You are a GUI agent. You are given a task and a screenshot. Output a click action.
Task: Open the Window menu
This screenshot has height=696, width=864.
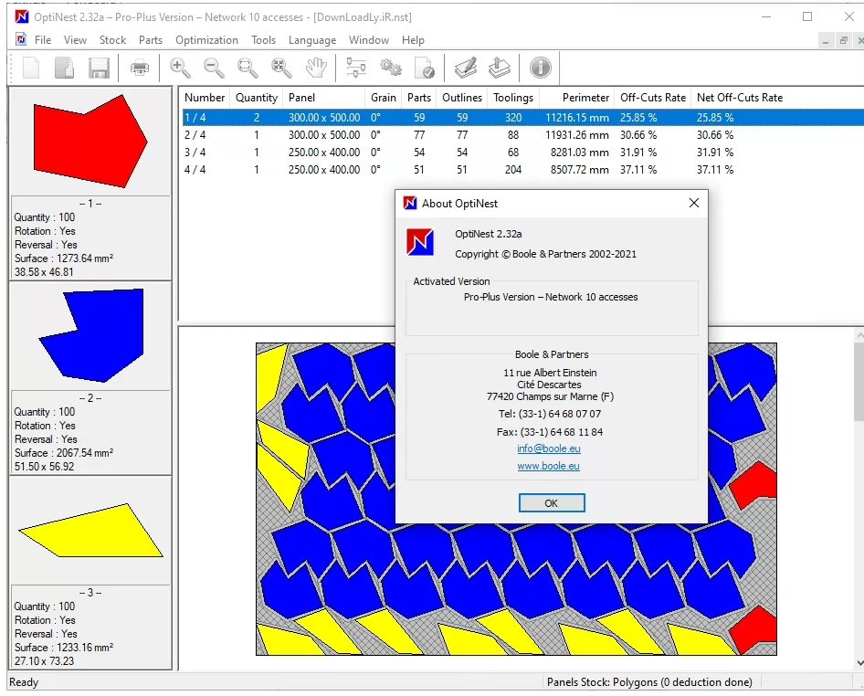[x=369, y=40]
